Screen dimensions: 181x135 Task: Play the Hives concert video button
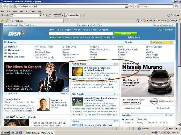coord(66,89)
